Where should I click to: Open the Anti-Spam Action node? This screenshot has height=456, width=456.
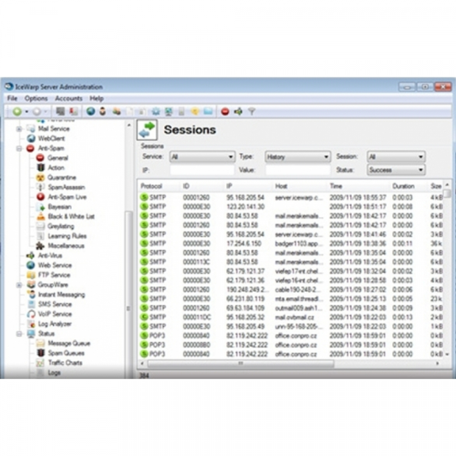tap(56, 168)
